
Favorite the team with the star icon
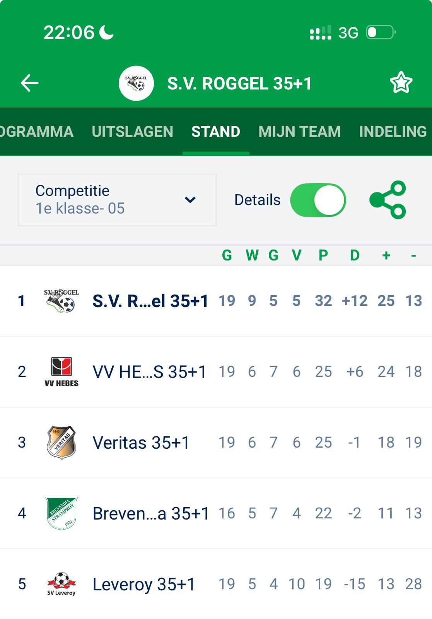click(x=401, y=83)
